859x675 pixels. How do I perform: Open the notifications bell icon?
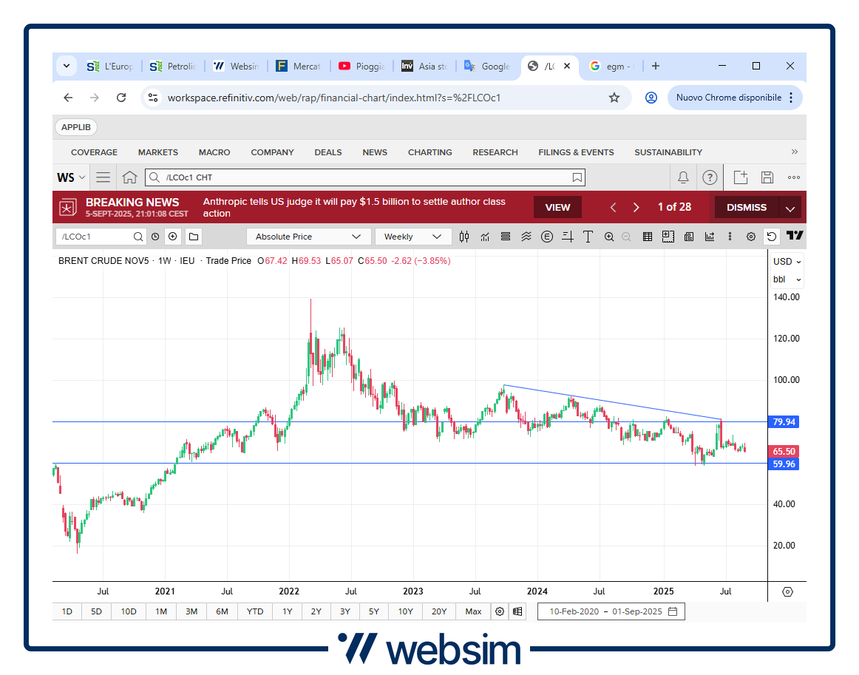[x=683, y=177]
